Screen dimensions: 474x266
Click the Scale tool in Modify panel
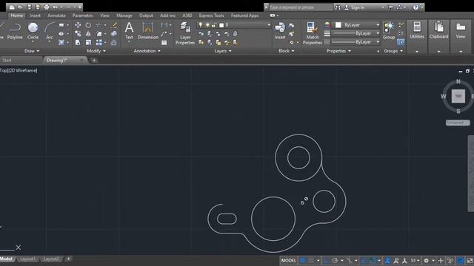(88, 43)
